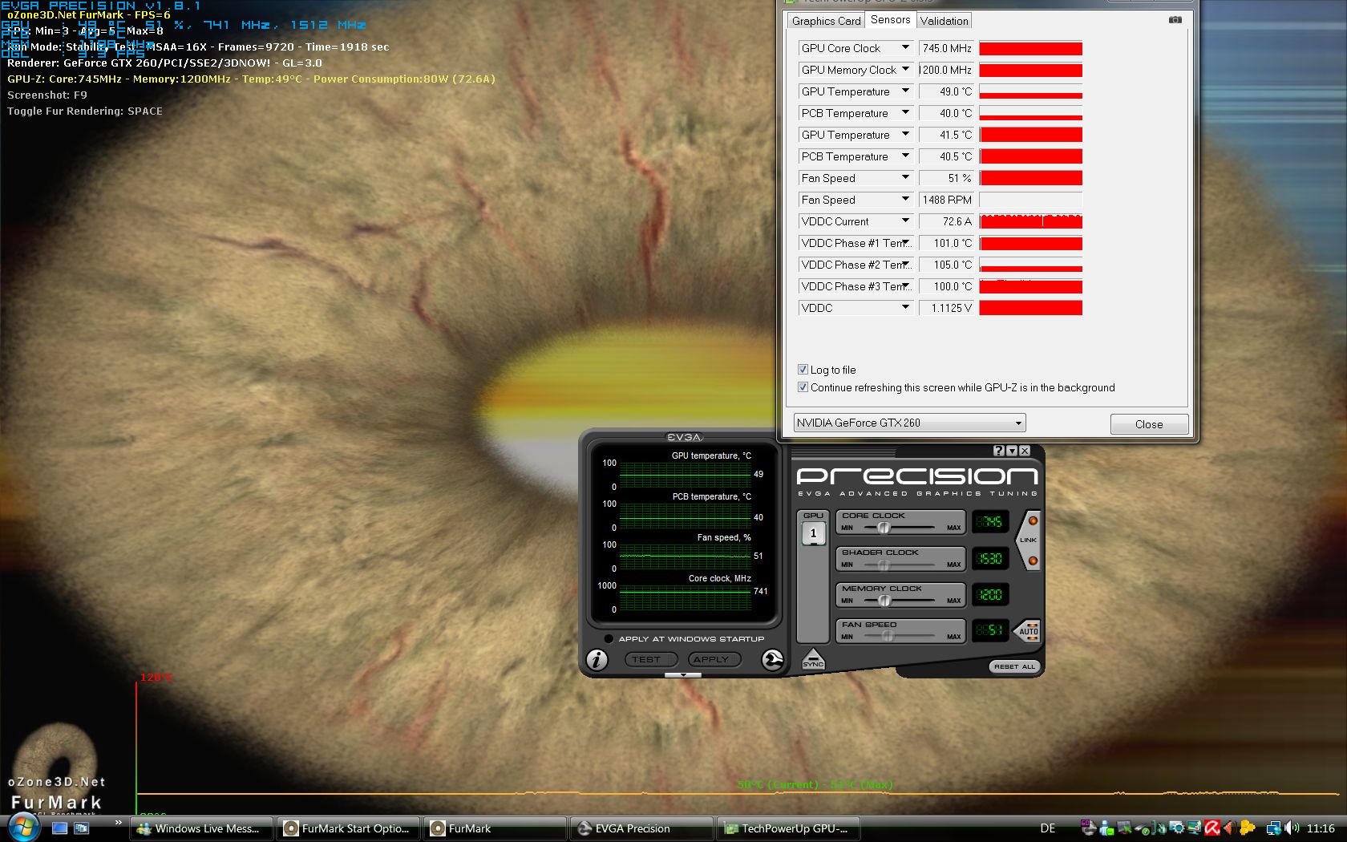Switch to TechPowerUp GPU-Z taskbar item
Screen dimensions: 1347x842
(x=789, y=828)
